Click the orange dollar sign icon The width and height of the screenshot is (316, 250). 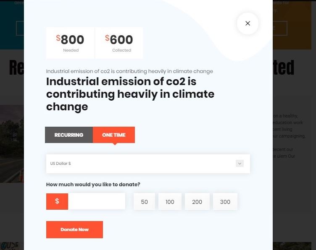coord(57,201)
